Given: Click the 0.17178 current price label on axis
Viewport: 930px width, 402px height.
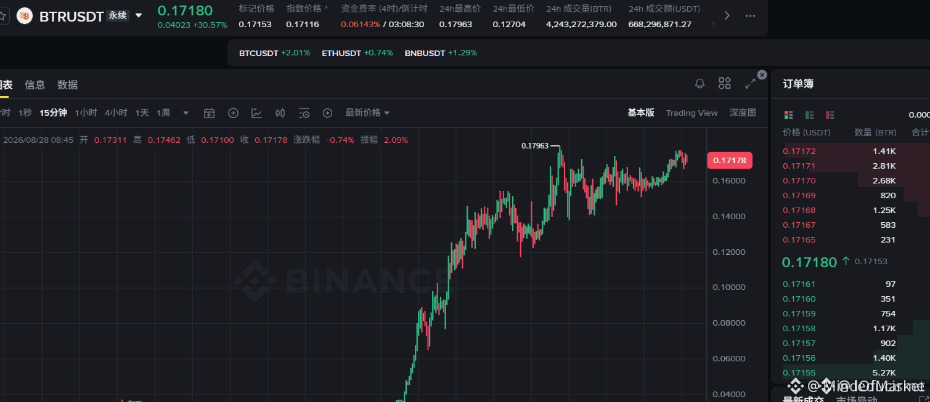Looking at the screenshot, I should pos(730,161).
